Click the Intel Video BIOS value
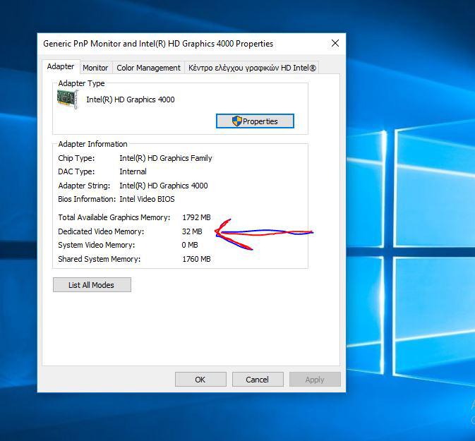 (147, 199)
